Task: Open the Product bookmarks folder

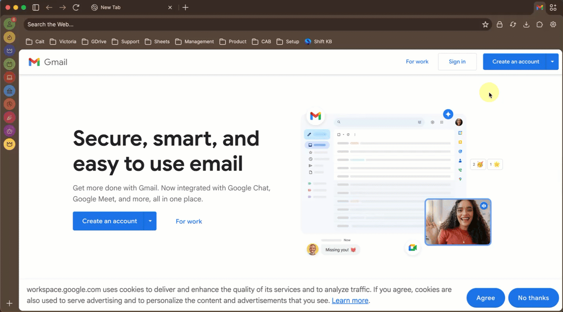Action: click(233, 42)
